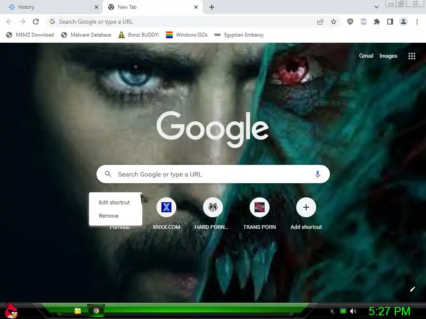Select the New Tab tab

152,7
